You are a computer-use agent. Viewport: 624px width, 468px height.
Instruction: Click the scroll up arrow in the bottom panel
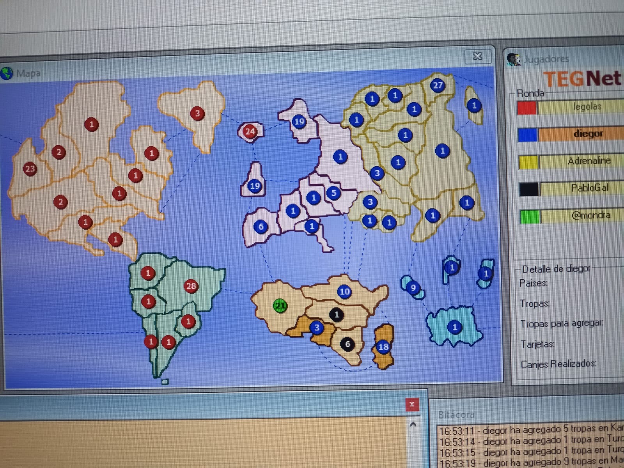[413, 424]
